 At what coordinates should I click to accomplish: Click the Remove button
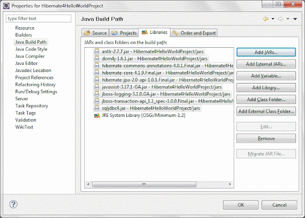pyautogui.click(x=266, y=138)
